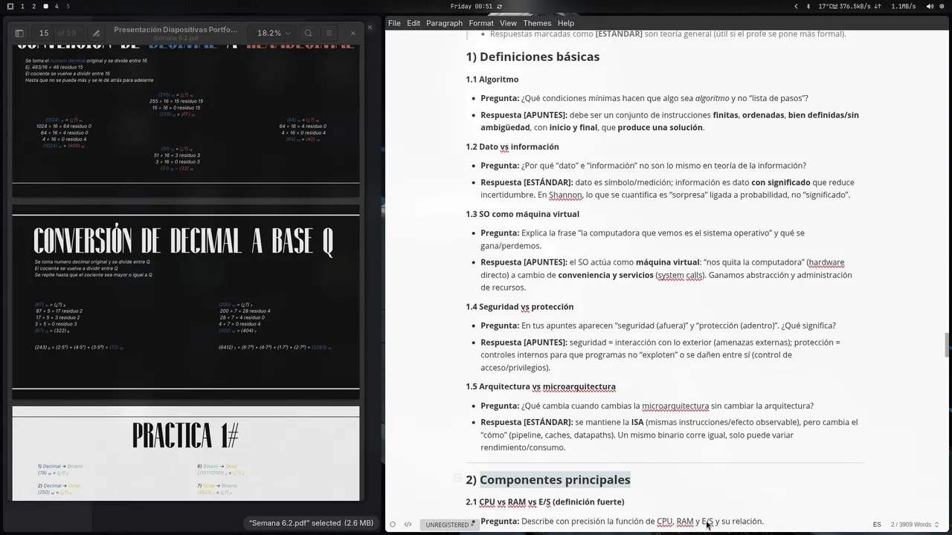
Task: Switch to workspace 1
Action: tap(22, 6)
